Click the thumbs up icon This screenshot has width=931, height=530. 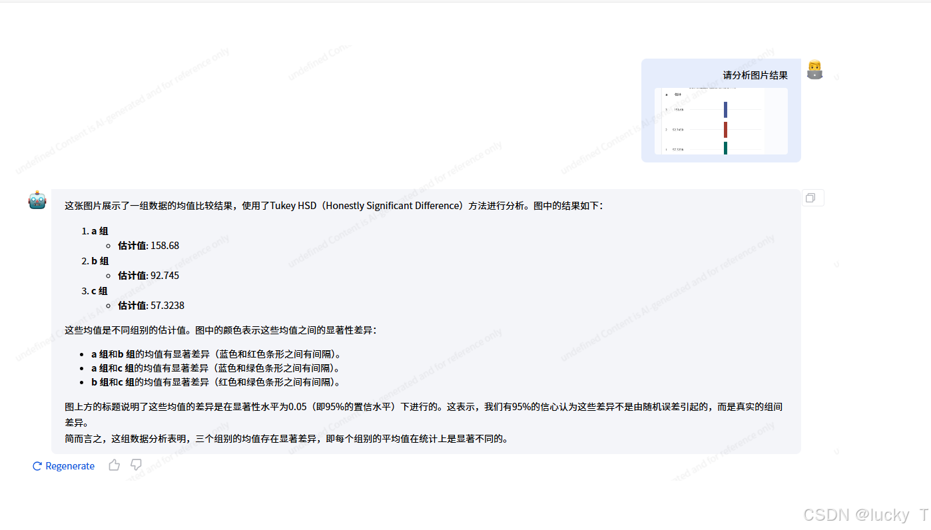(x=115, y=465)
